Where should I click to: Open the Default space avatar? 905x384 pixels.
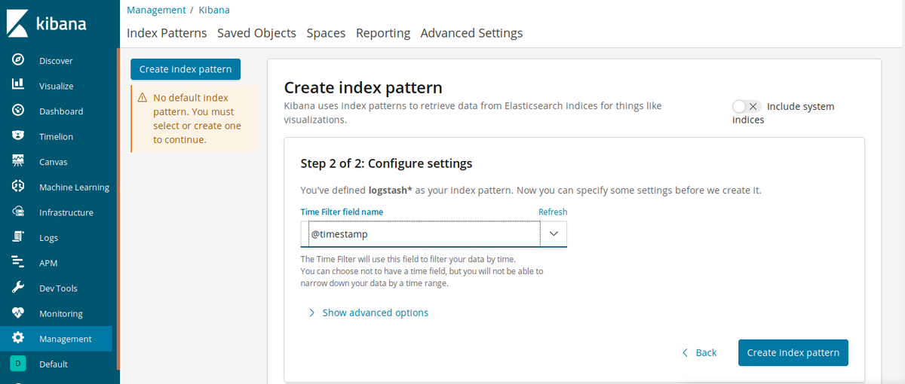(x=18, y=364)
